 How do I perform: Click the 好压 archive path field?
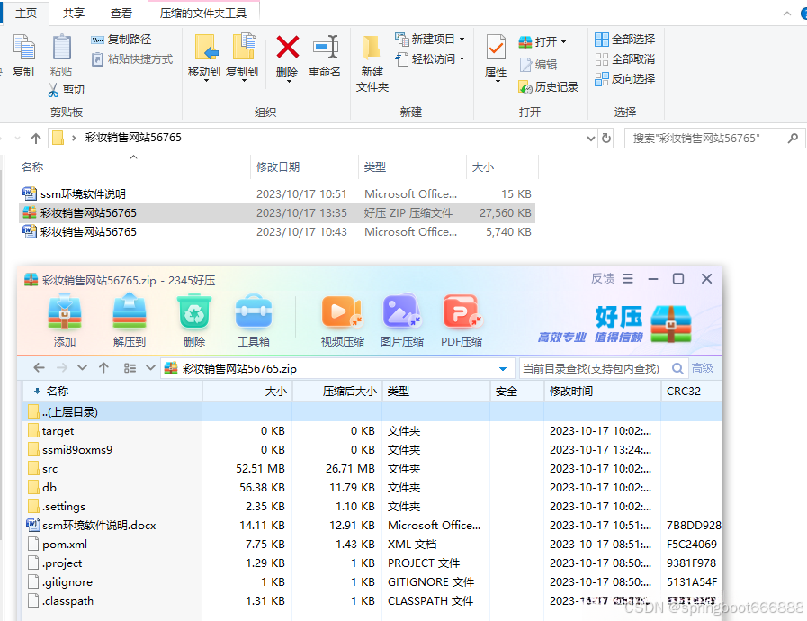click(337, 369)
